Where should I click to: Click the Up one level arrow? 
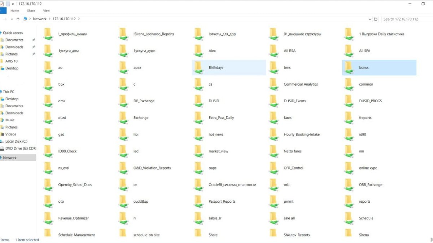coord(18,19)
